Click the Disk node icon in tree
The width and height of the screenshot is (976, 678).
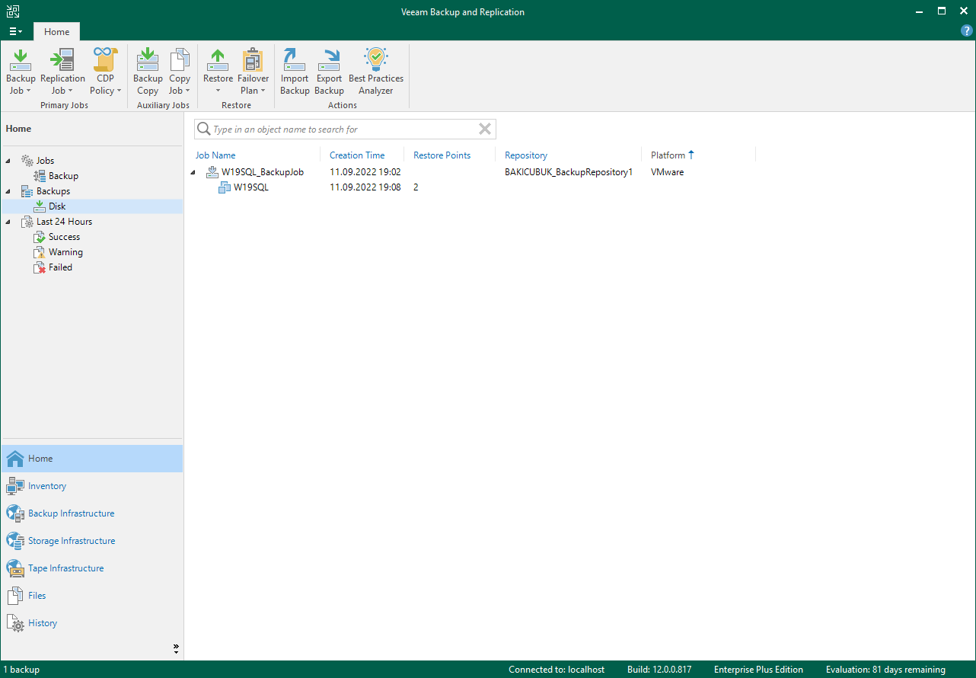point(40,206)
